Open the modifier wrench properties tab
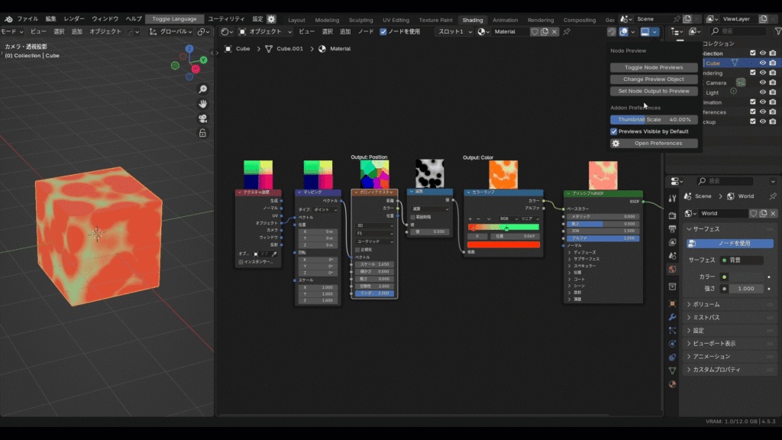This screenshot has height=440, width=782. click(x=672, y=316)
